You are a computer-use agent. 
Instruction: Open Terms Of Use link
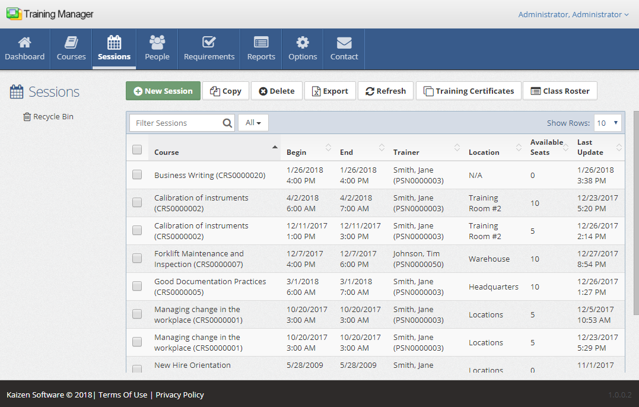click(x=123, y=395)
